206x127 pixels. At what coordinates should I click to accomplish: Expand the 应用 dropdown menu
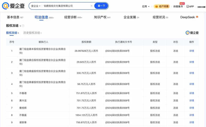tap(146, 6)
